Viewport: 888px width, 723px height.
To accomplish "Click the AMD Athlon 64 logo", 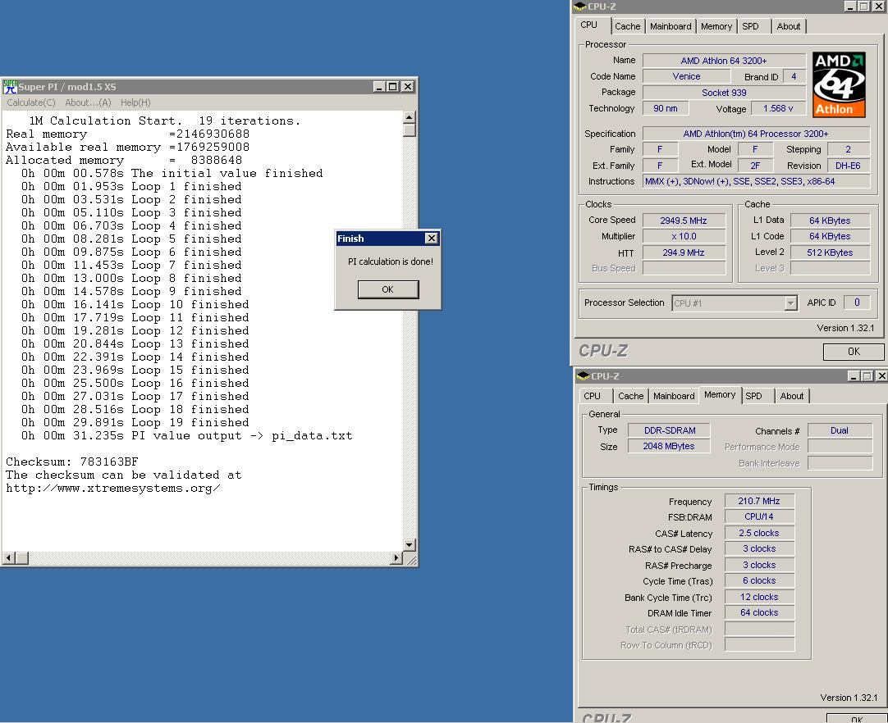I will (839, 85).
